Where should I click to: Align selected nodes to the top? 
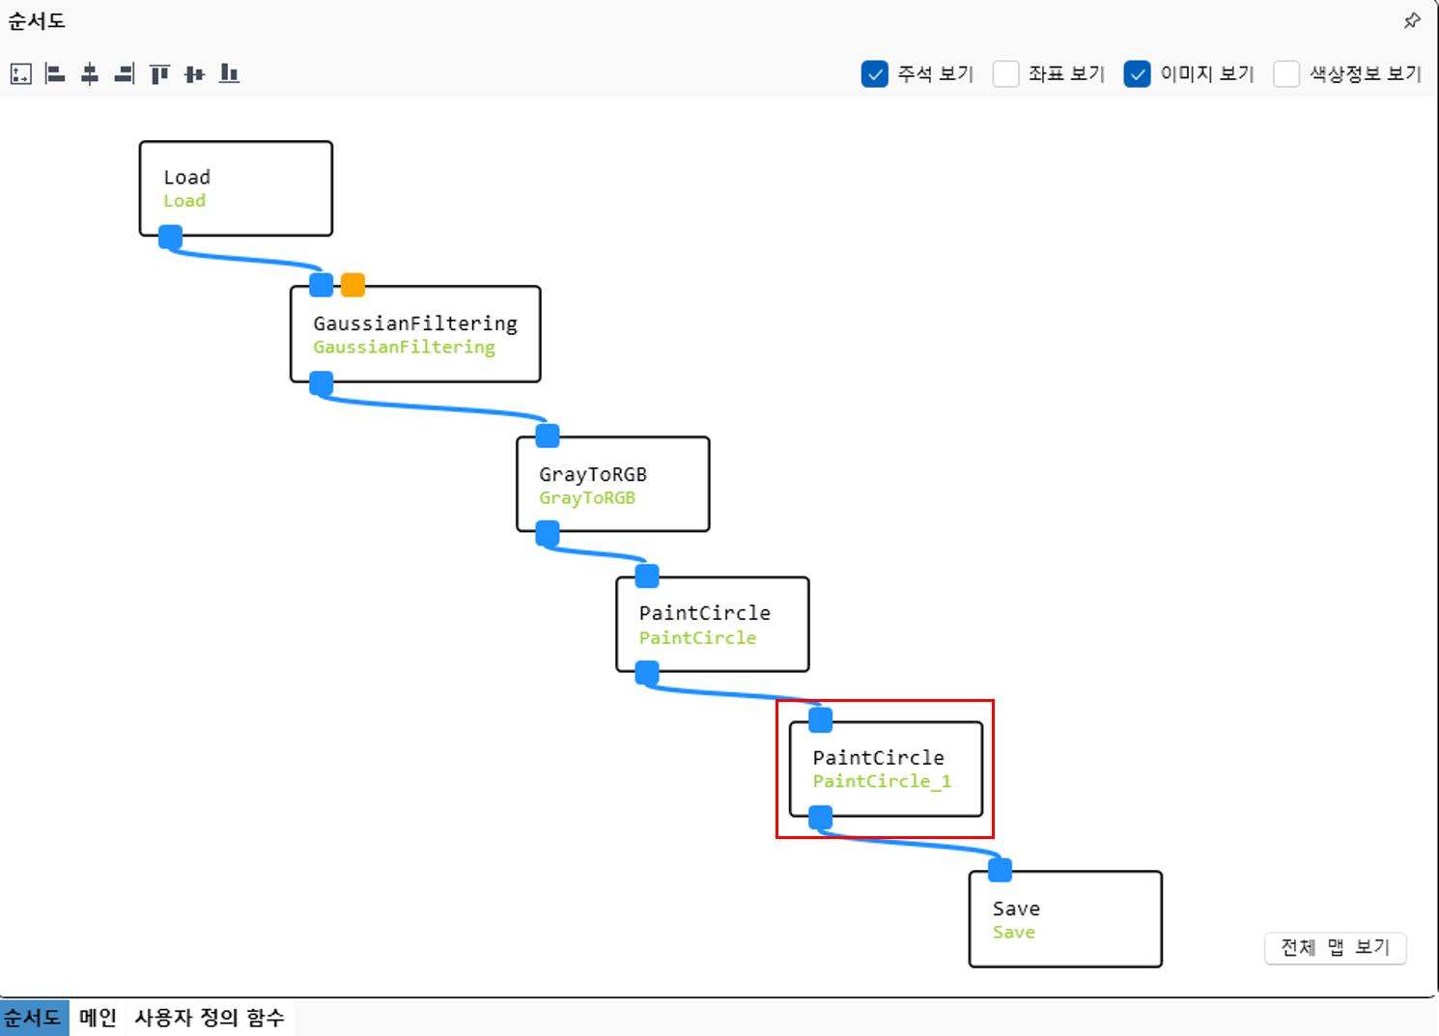pos(159,74)
